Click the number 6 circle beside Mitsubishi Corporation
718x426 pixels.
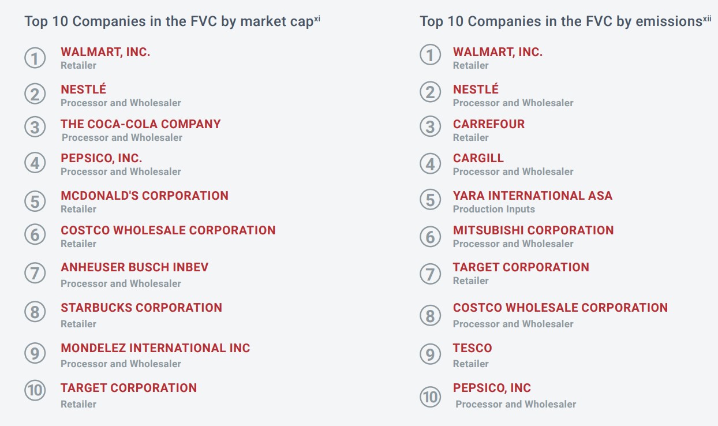click(x=430, y=236)
